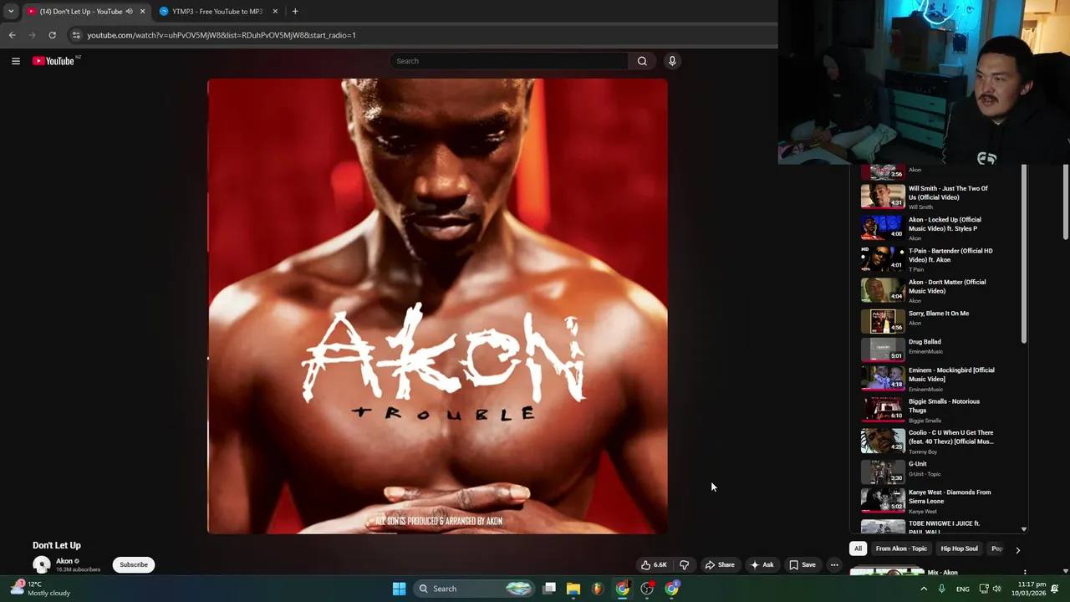This screenshot has width=1070, height=602.
Task: Subscribe to the Akon channel
Action: 134,565
